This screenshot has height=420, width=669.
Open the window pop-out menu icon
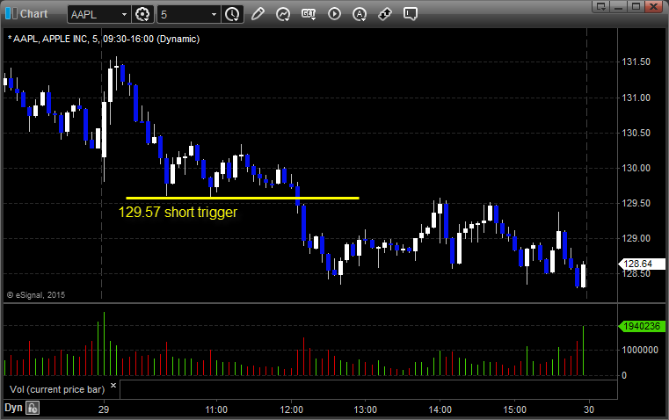coord(601,6)
